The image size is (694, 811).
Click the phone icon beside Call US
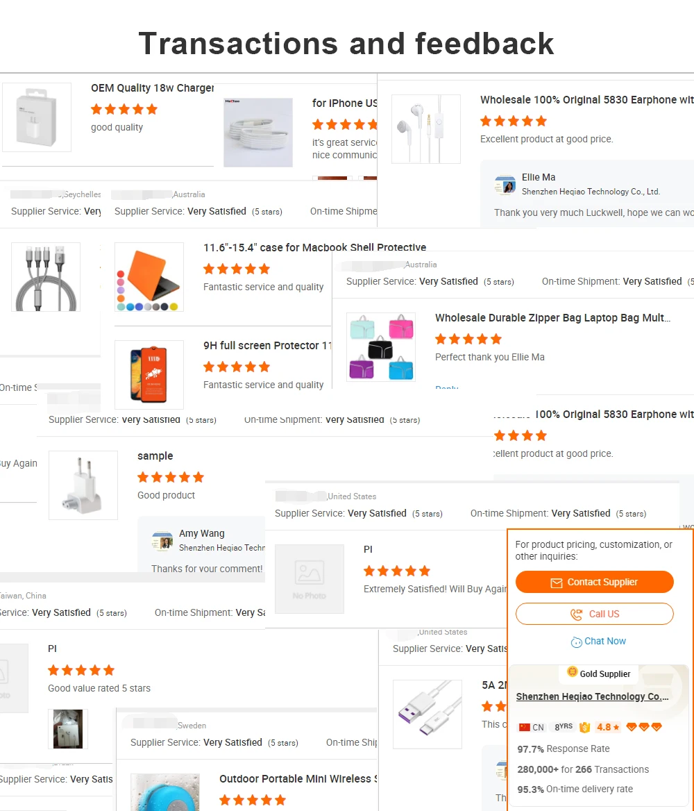576,614
